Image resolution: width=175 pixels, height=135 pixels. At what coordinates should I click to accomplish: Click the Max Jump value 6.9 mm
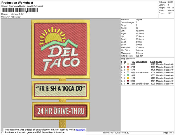pos(139,53)
